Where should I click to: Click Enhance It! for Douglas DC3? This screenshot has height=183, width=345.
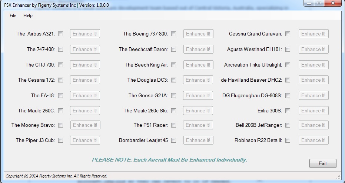[198, 80]
